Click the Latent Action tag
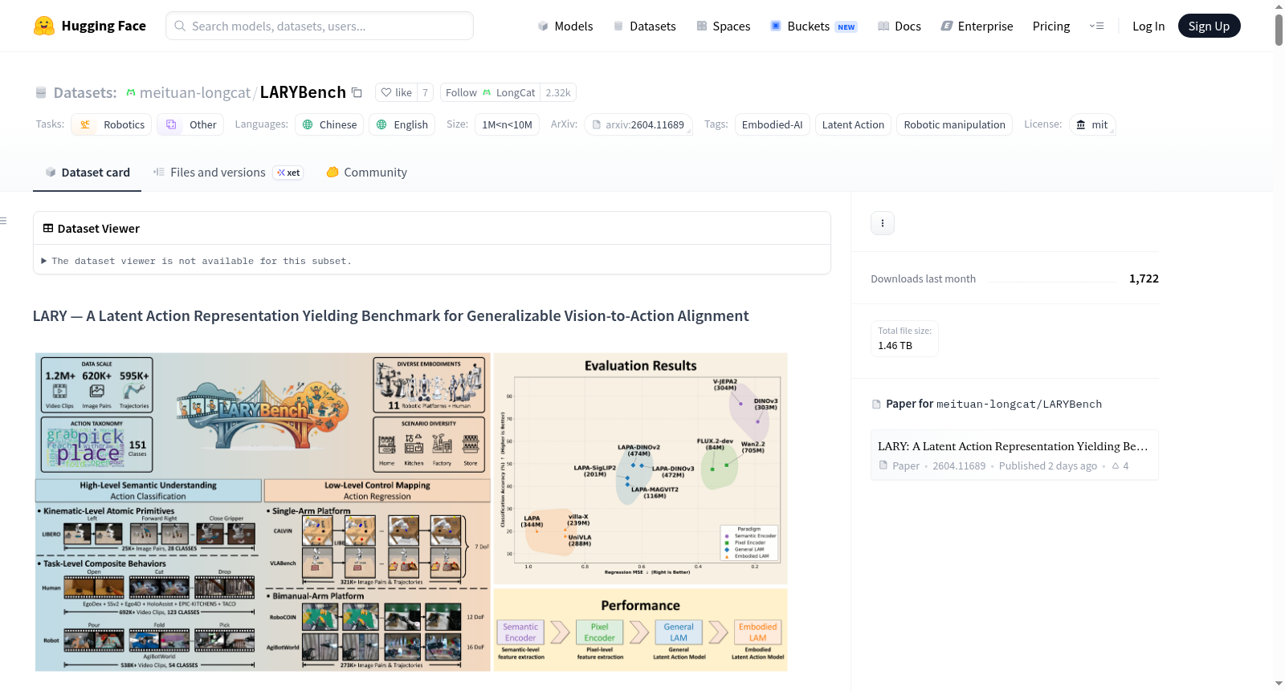This screenshot has height=691, width=1285. point(853,124)
